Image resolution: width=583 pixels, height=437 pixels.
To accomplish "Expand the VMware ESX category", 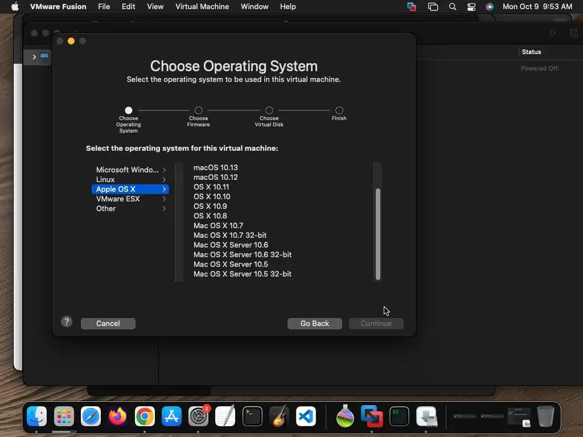I will click(130, 199).
